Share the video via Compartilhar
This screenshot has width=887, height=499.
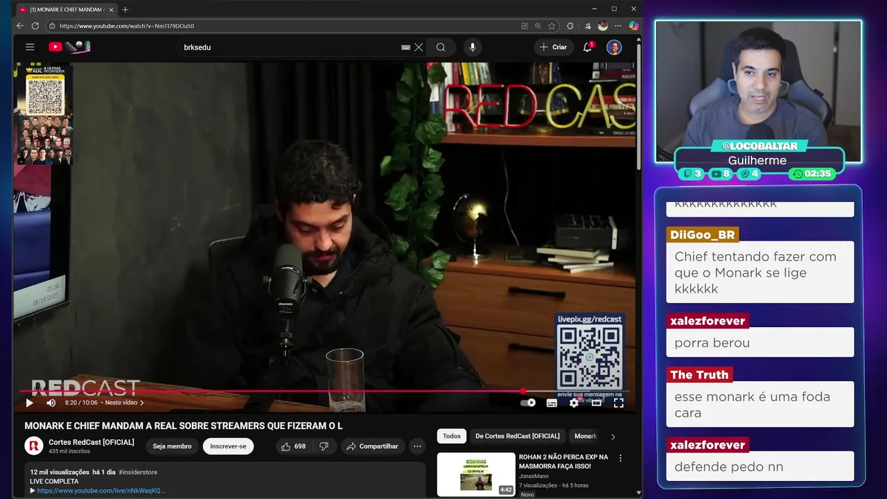[372, 446]
